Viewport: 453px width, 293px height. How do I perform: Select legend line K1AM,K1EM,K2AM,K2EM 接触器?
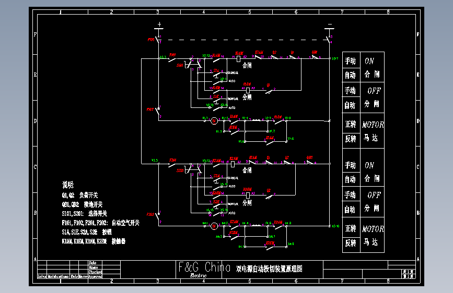point(94,241)
